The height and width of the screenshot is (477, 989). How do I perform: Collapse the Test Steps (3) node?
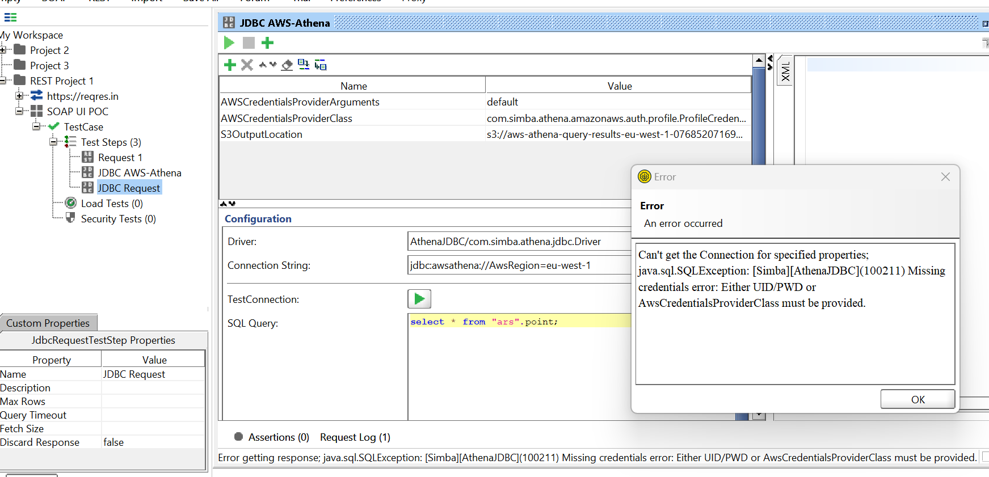(x=53, y=142)
